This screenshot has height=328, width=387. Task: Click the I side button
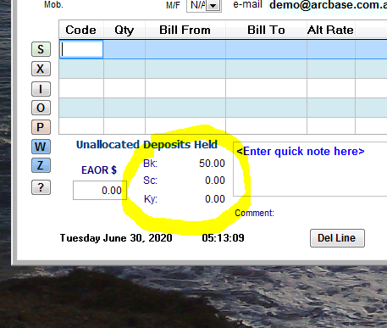pyautogui.click(x=41, y=89)
